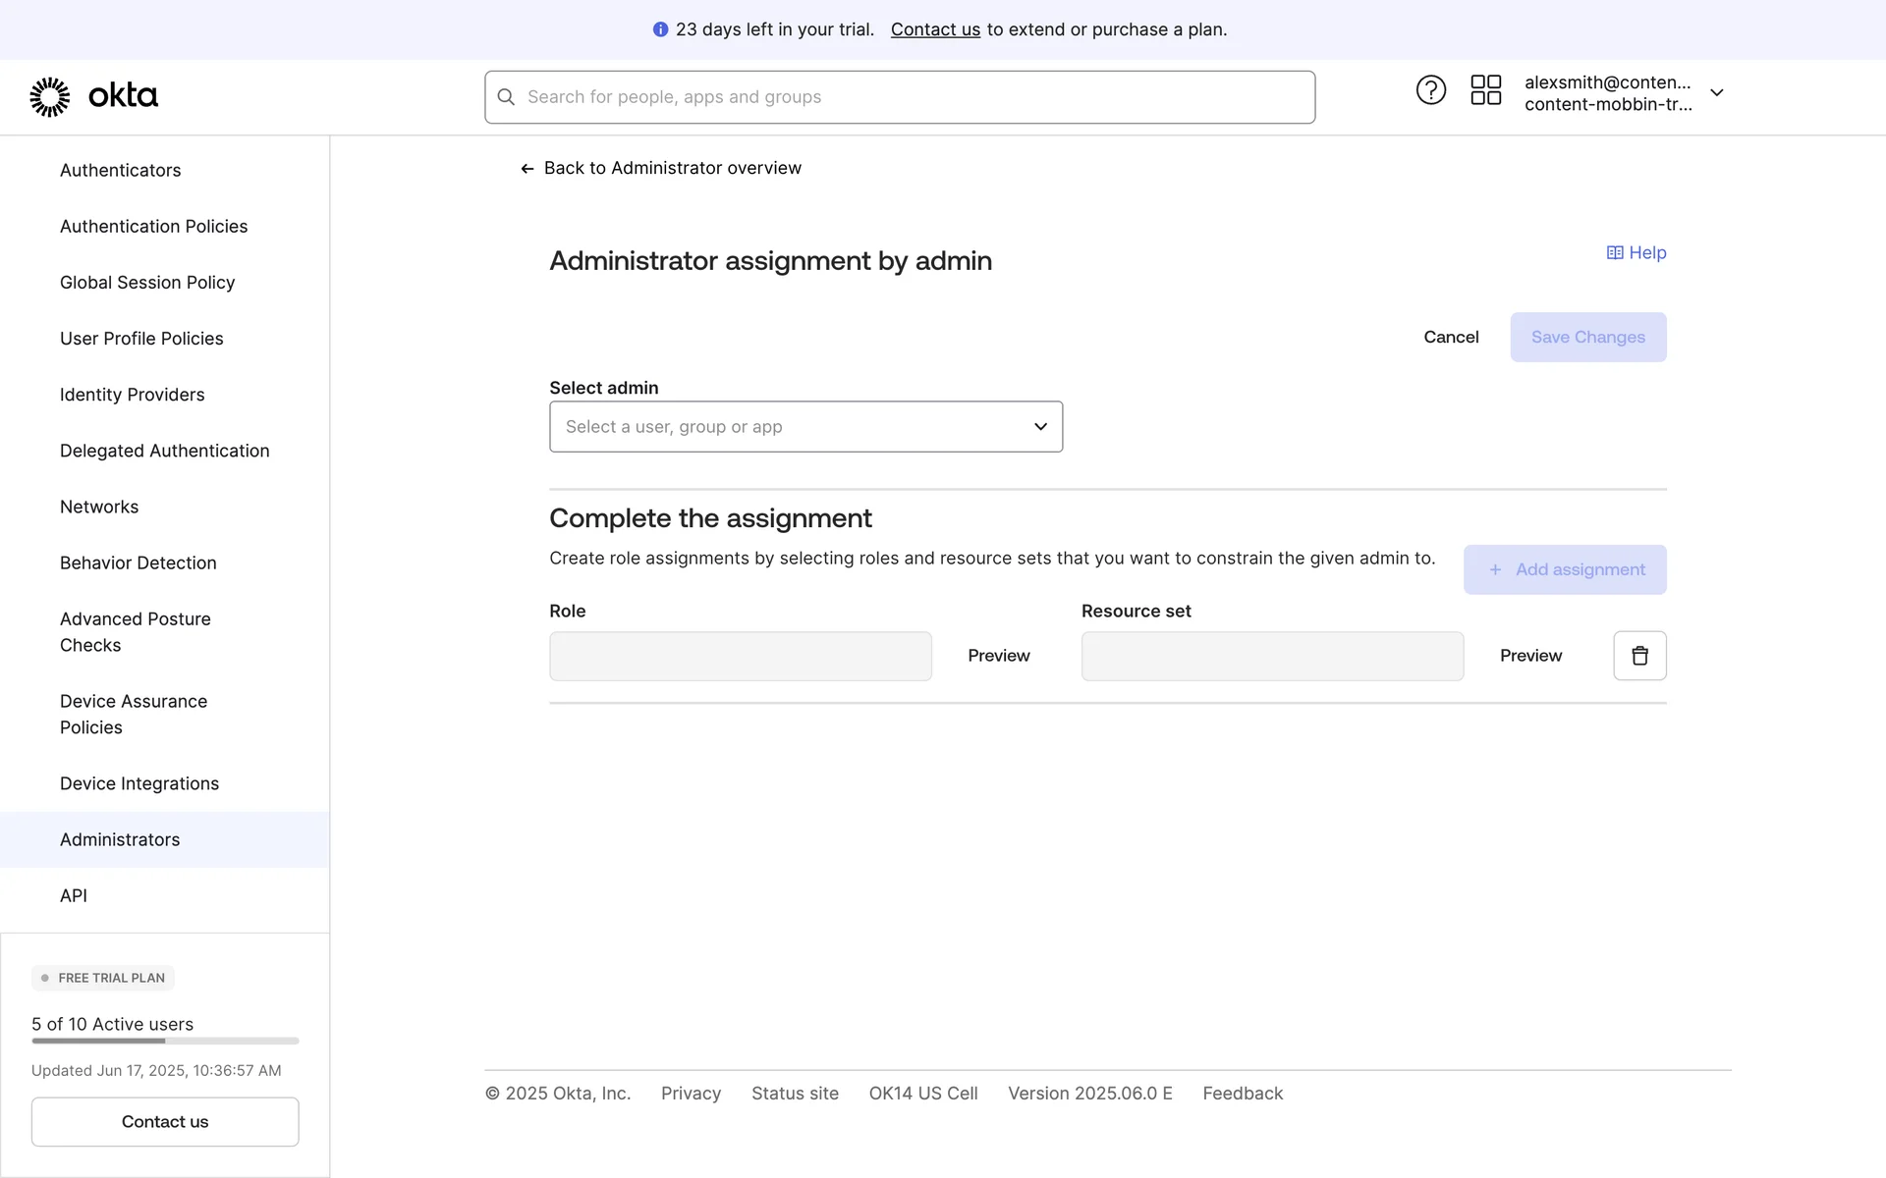Click the Okta logo icon
The height and width of the screenshot is (1178, 1886).
coord(50,96)
